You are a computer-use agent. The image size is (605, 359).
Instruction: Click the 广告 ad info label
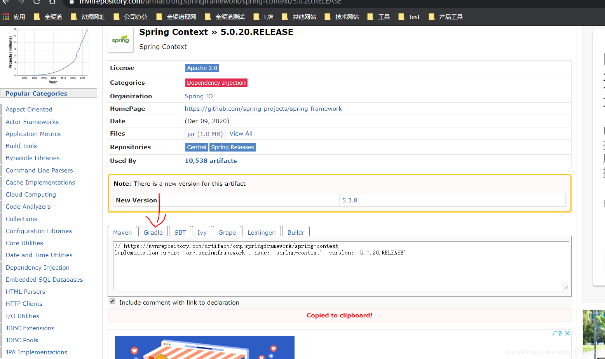click(x=558, y=333)
